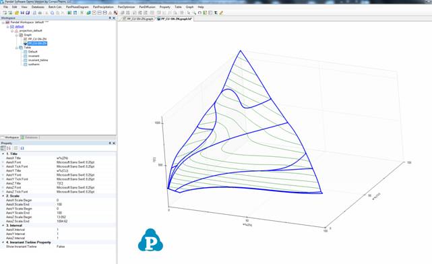Collapse the 1. Title property section
This screenshot has width=432, height=264.
3,154
